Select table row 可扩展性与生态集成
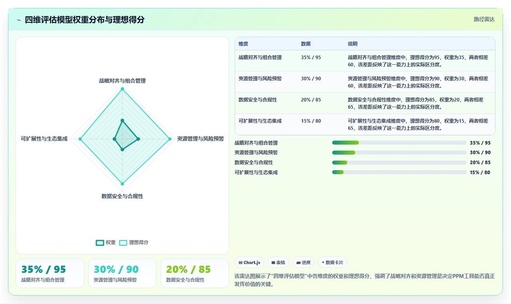 (x=365, y=124)
